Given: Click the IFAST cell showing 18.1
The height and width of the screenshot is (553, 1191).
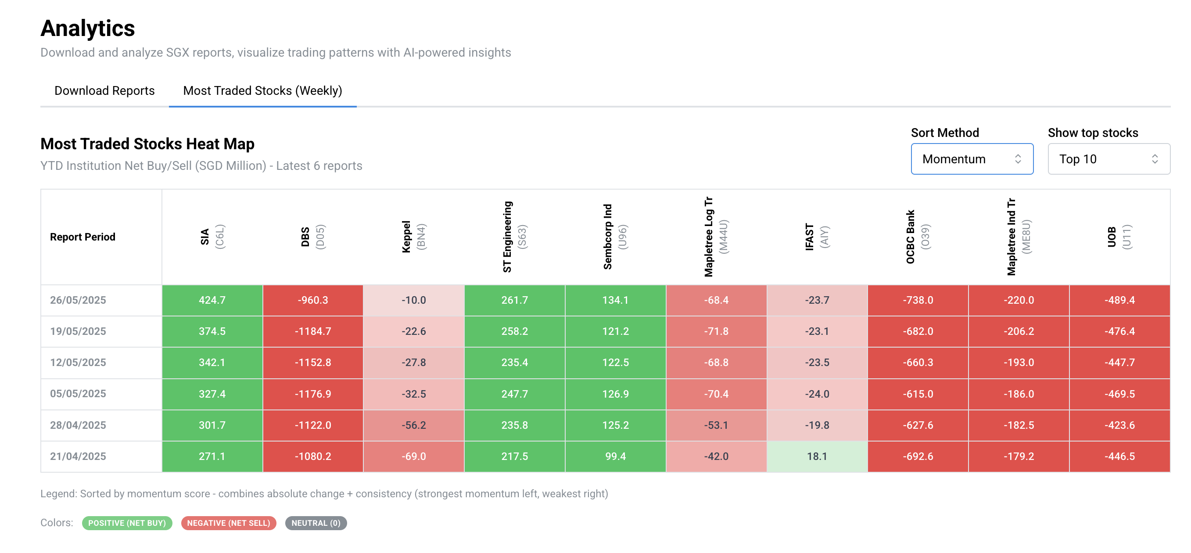Looking at the screenshot, I should tap(817, 456).
